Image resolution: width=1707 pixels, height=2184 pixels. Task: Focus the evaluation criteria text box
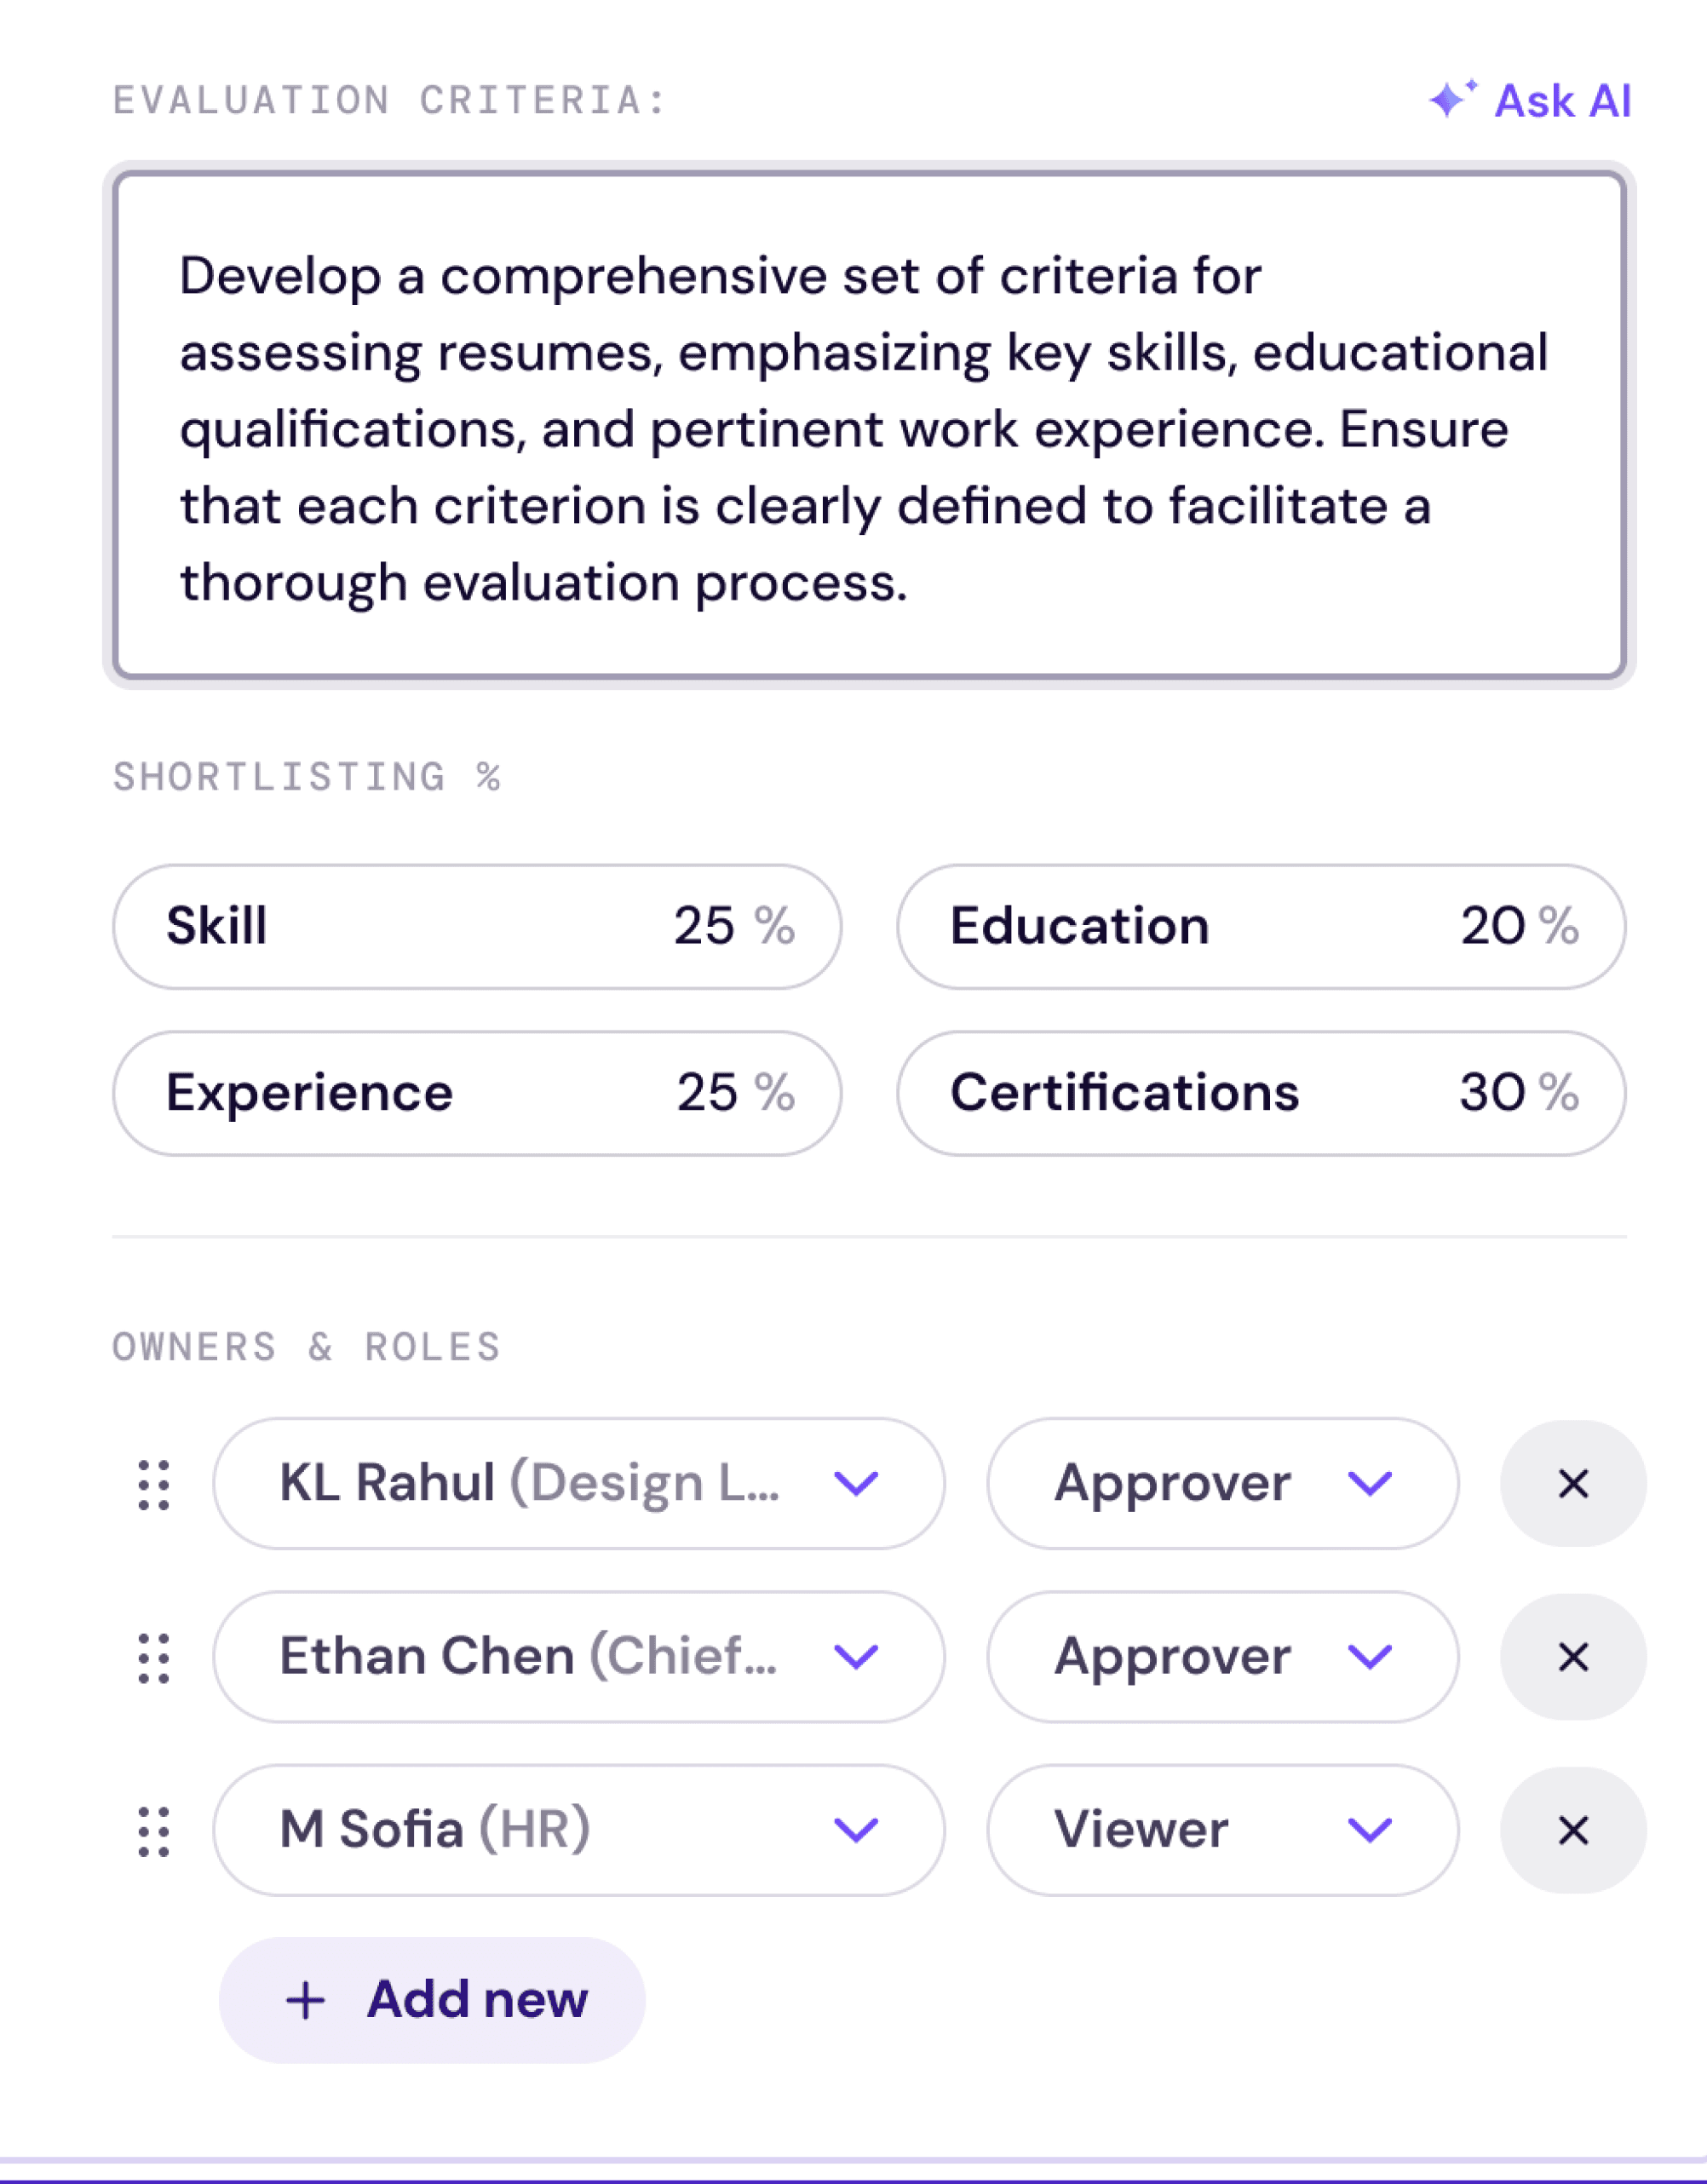point(868,426)
